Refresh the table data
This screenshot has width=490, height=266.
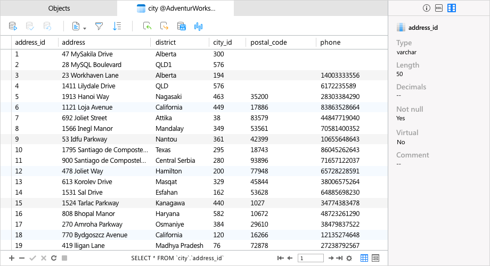point(54,258)
